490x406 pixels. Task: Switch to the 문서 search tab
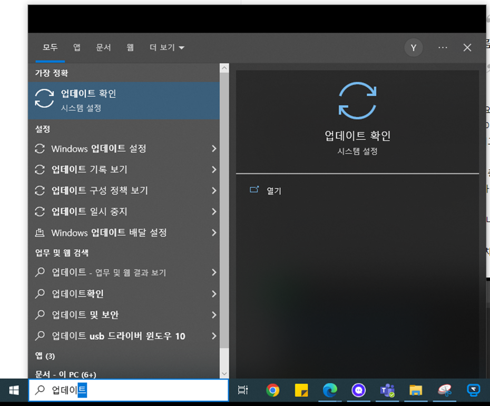(x=103, y=47)
